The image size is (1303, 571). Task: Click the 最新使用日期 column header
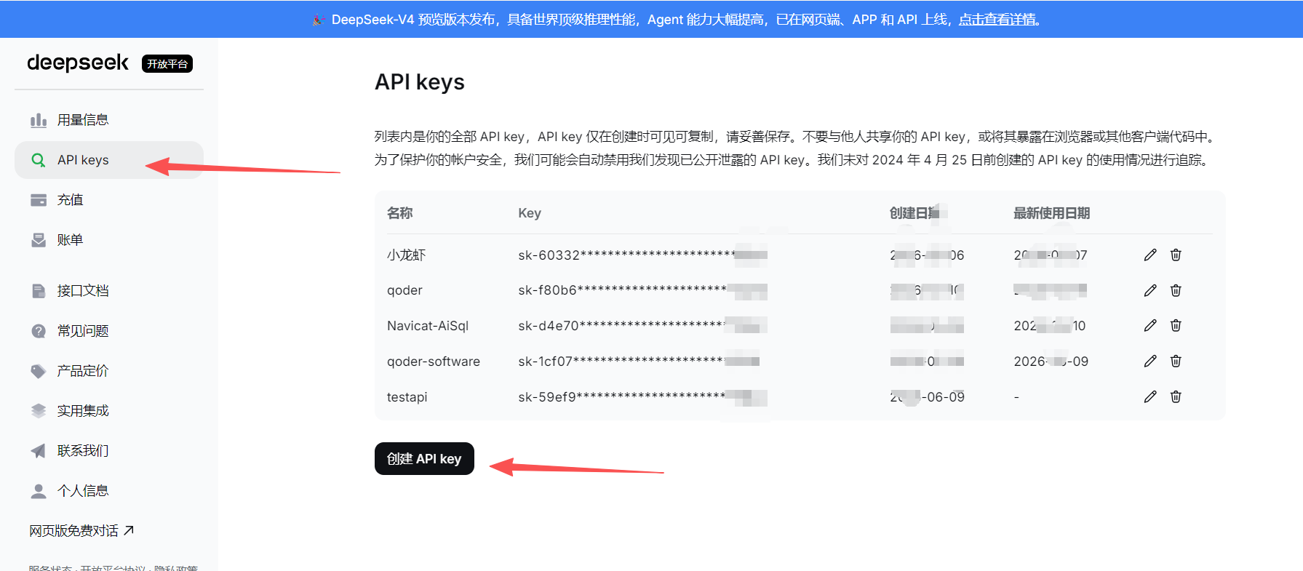click(1052, 213)
